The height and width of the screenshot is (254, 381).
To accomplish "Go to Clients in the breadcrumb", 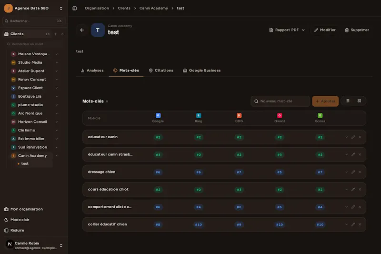I will point(124,8).
